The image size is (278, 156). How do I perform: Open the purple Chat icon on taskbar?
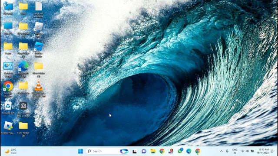point(144,151)
